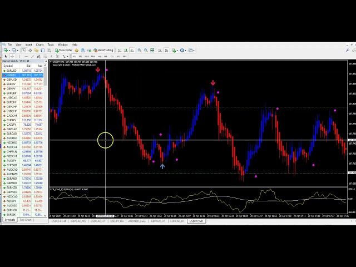Screen dimensions: 356x267
Task: Toggle the AutoTrading button
Action: click(104, 50)
